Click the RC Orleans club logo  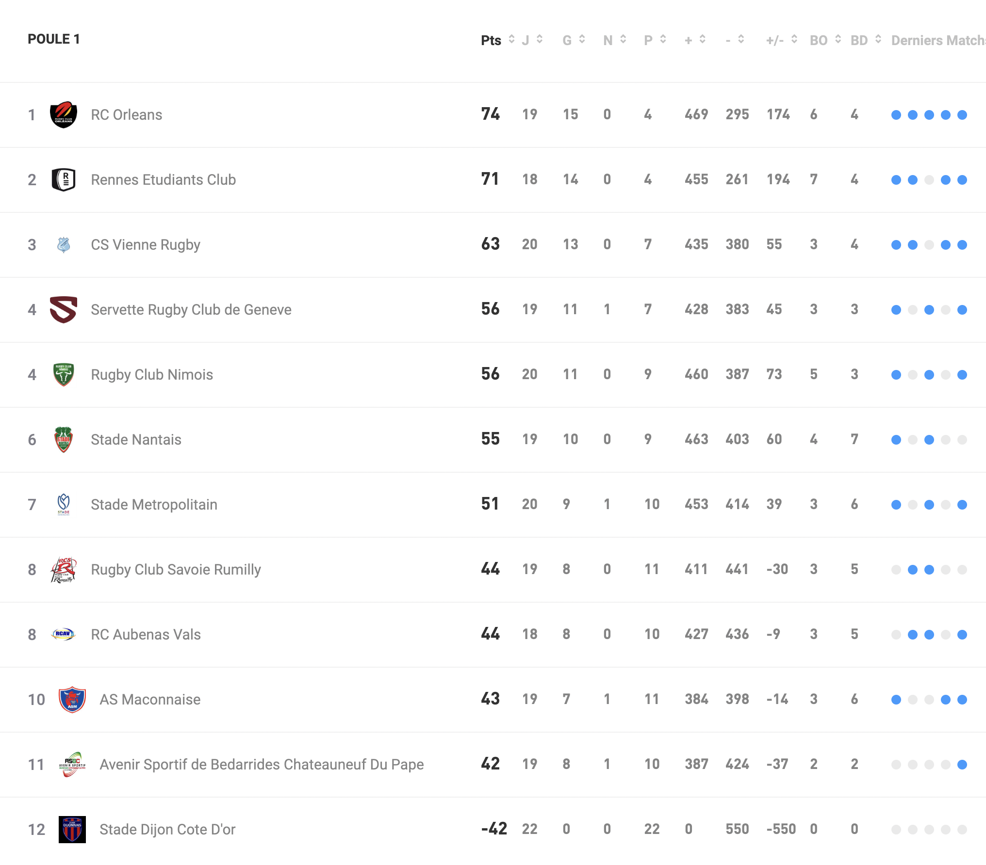(x=64, y=115)
